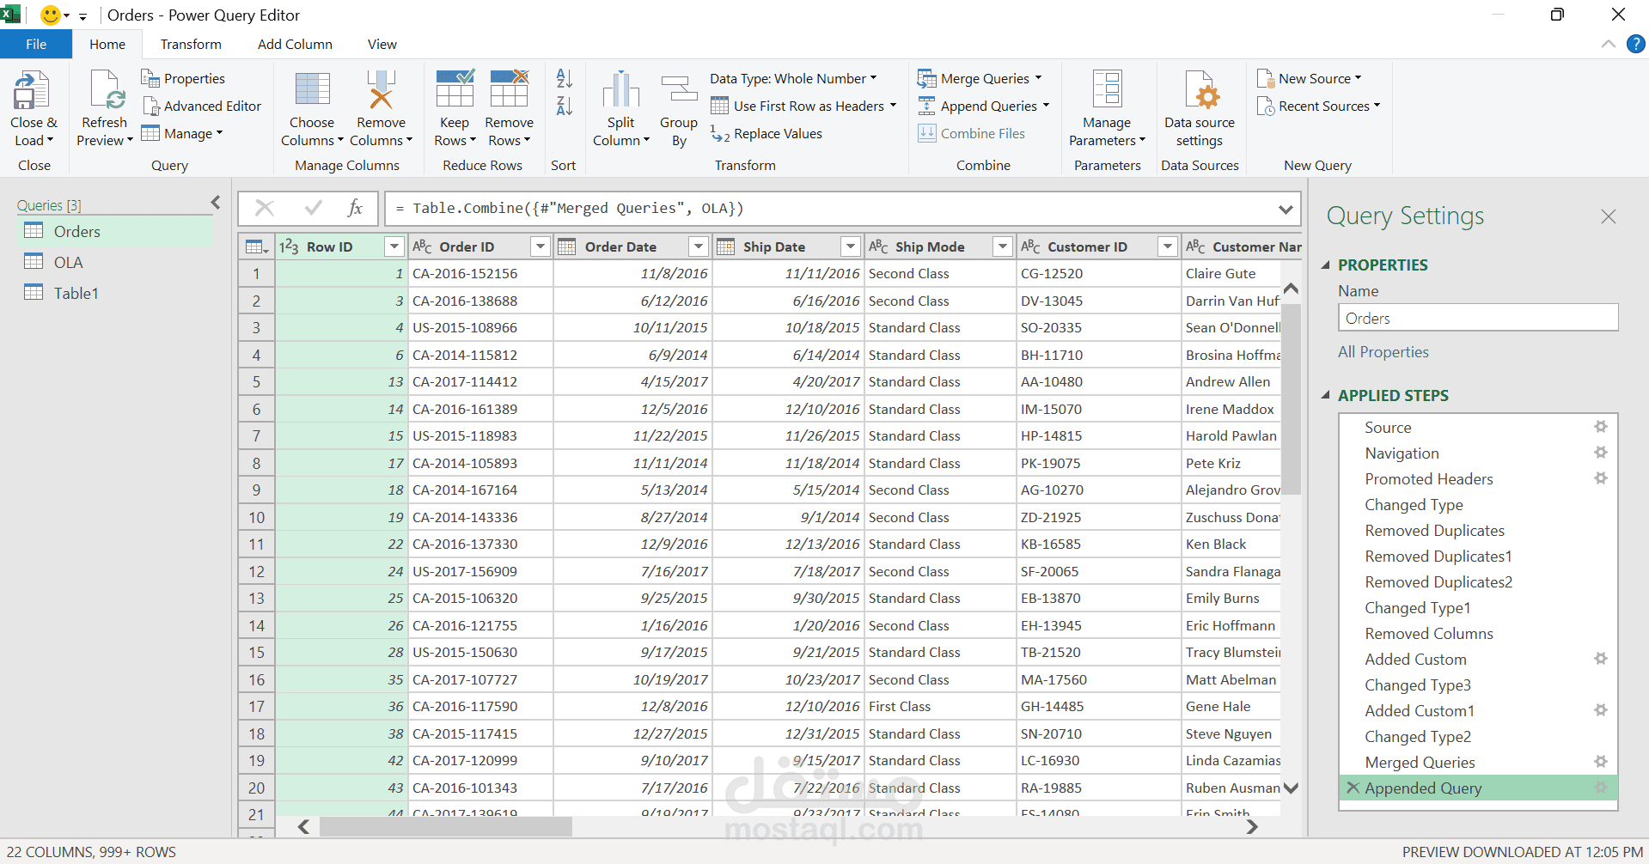Image resolution: width=1649 pixels, height=864 pixels.
Task: Collapse the ribbon with the chevron
Action: pos(1608,44)
